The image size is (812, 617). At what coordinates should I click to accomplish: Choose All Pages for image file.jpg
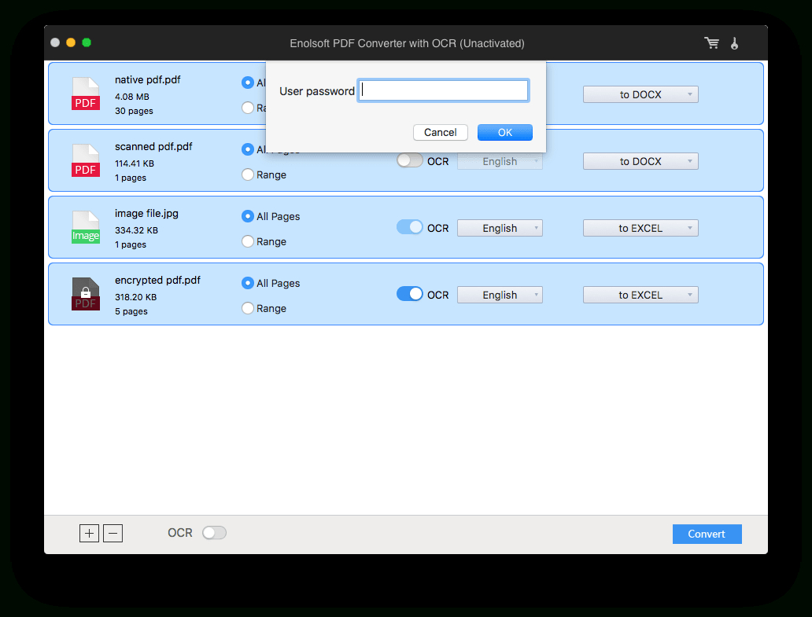246,216
